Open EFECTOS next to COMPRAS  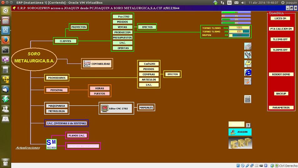tap(172, 74)
